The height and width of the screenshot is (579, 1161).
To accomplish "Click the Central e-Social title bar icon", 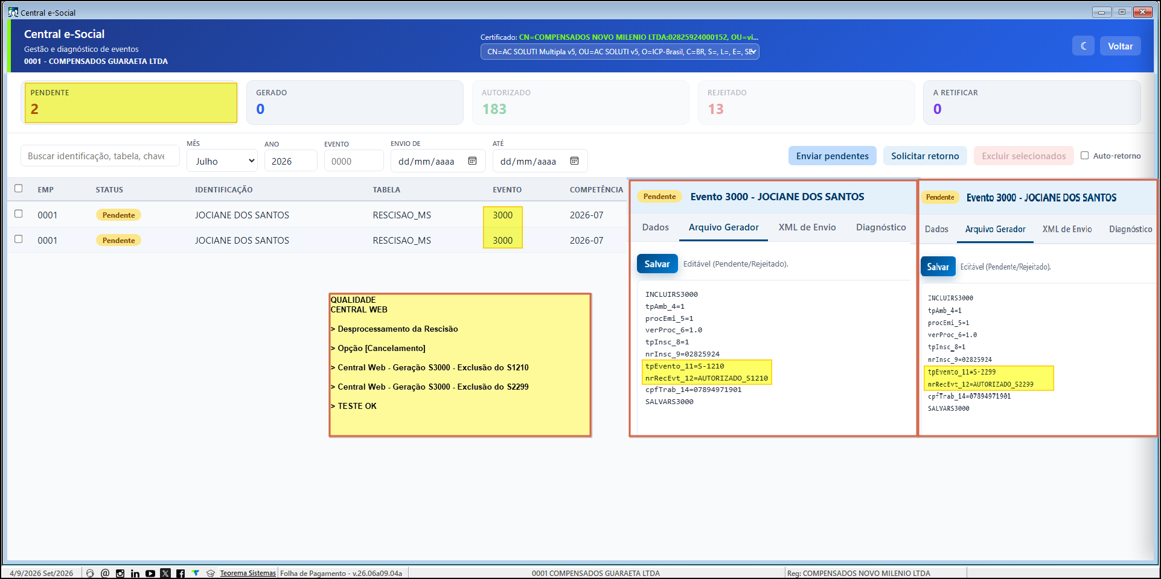I will (x=13, y=12).
